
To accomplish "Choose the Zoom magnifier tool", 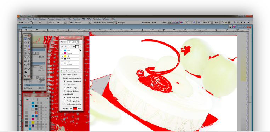I will [x=25, y=57].
